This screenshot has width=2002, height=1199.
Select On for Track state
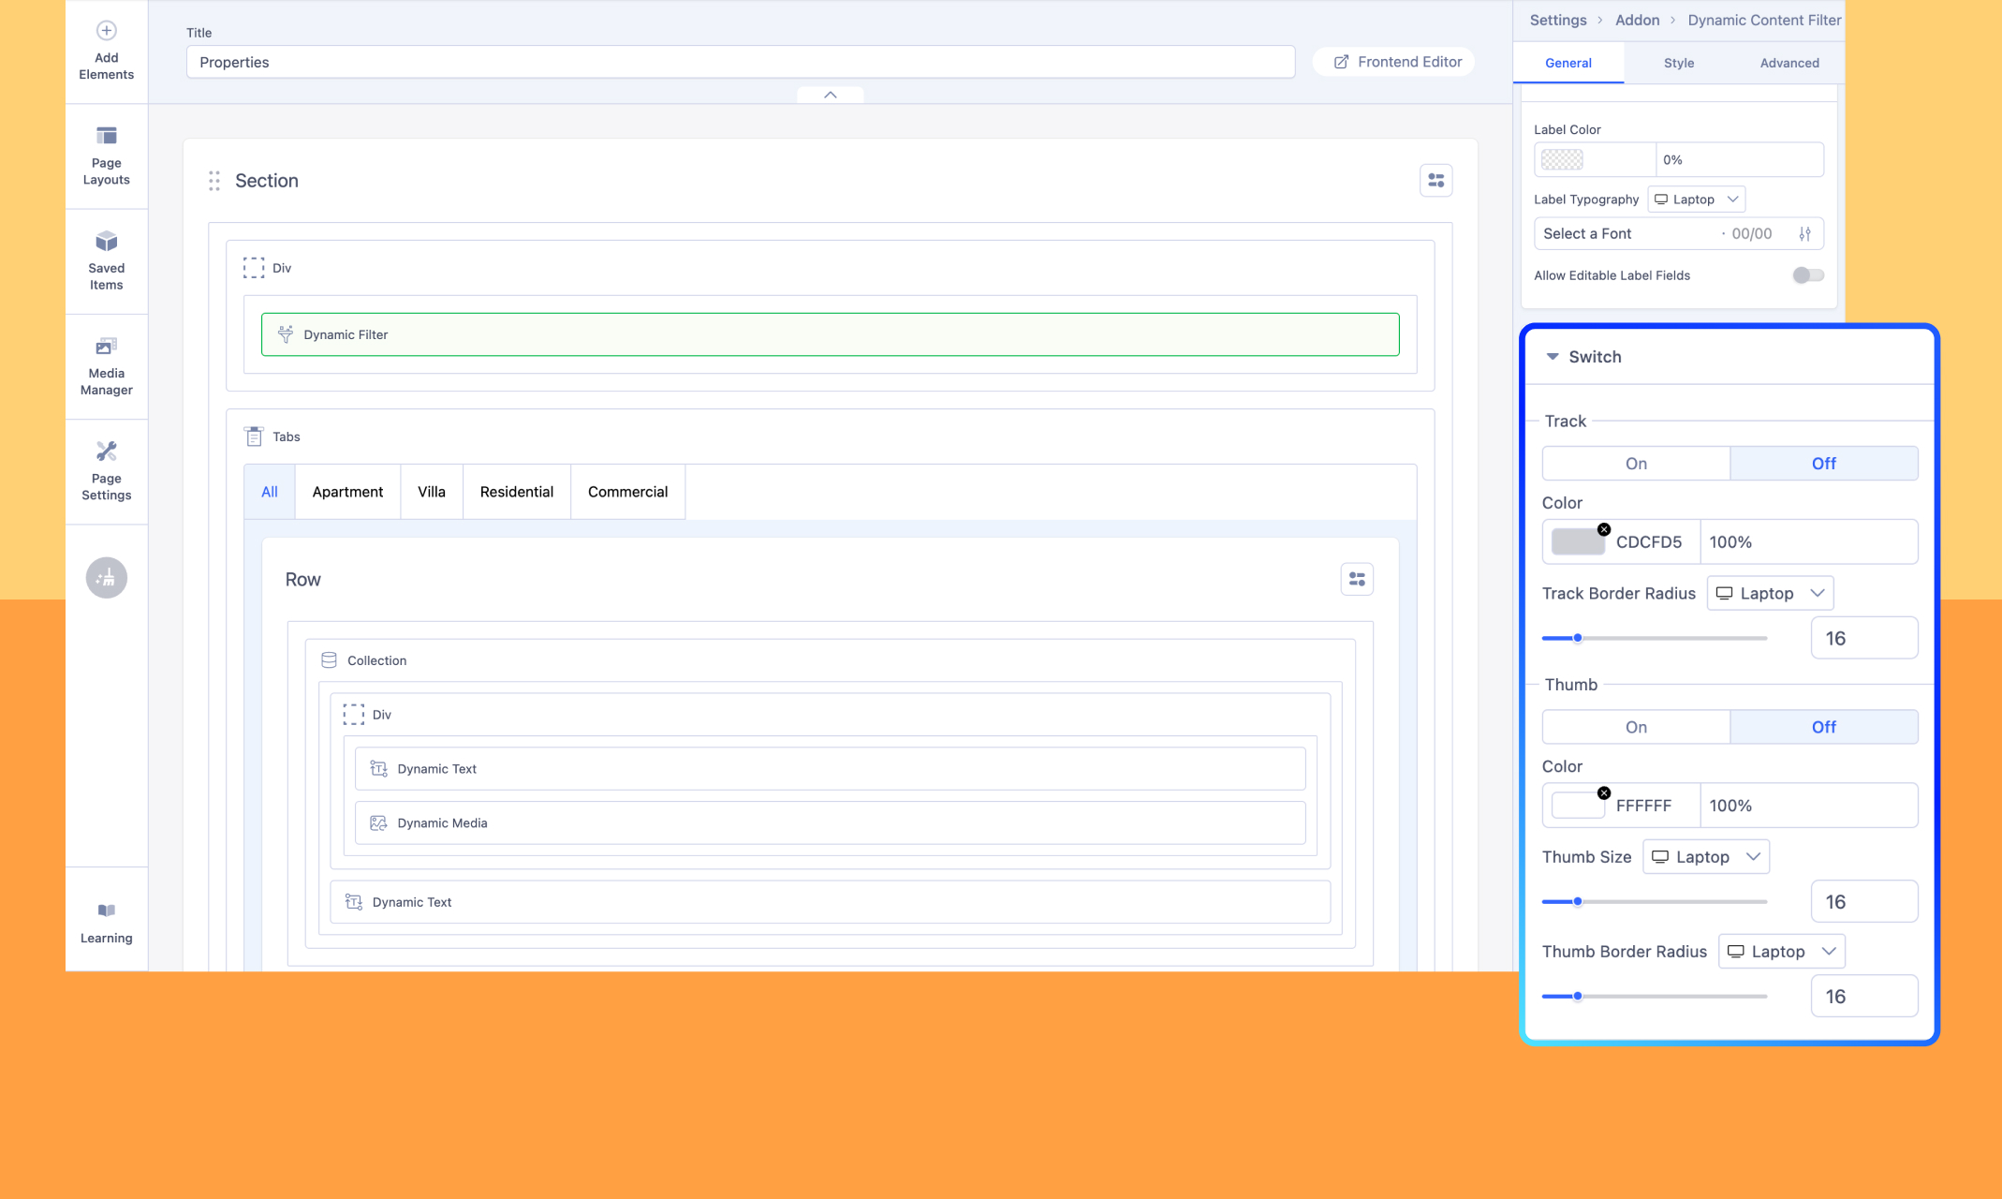click(1635, 464)
